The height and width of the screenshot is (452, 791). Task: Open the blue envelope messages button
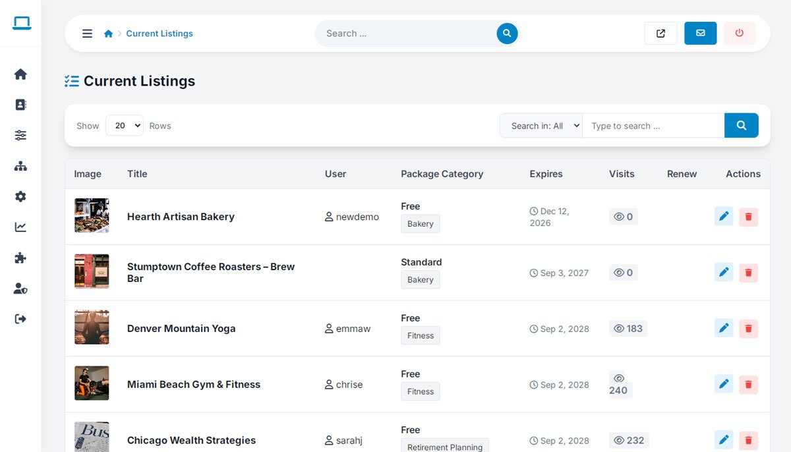pyautogui.click(x=700, y=34)
